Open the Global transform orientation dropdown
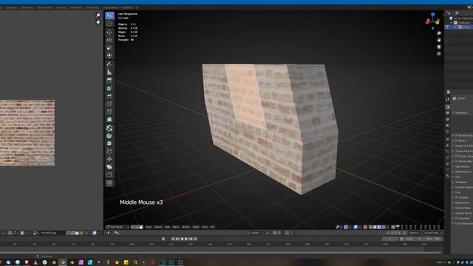The width and height of the screenshot is (473, 266). [x=255, y=233]
